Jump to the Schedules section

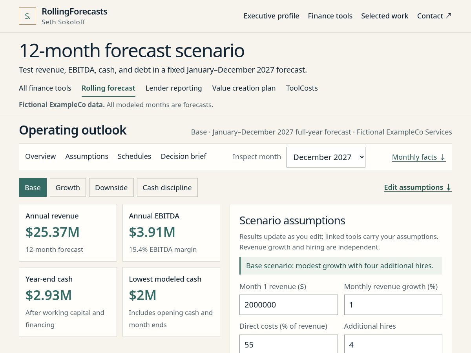(x=134, y=156)
